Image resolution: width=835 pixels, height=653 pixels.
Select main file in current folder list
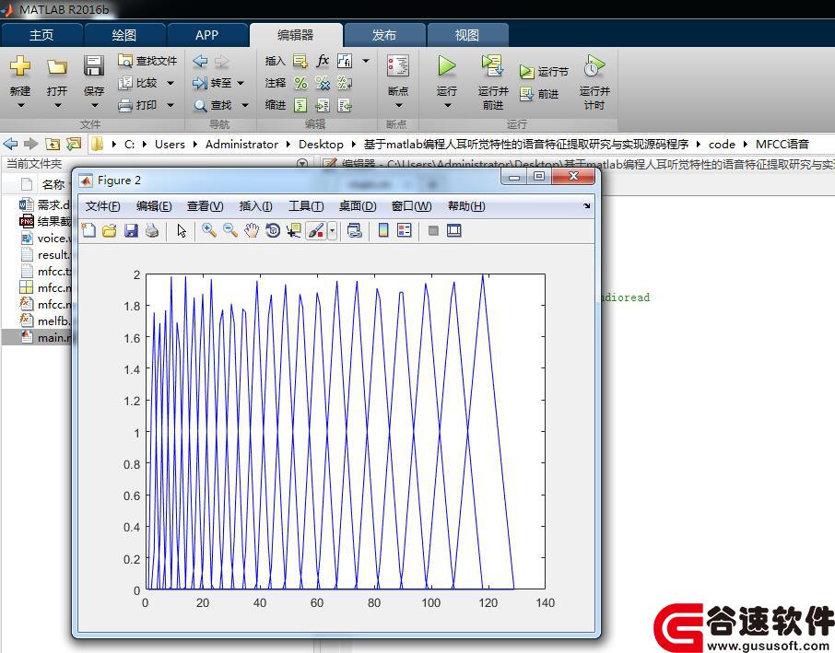[39, 337]
